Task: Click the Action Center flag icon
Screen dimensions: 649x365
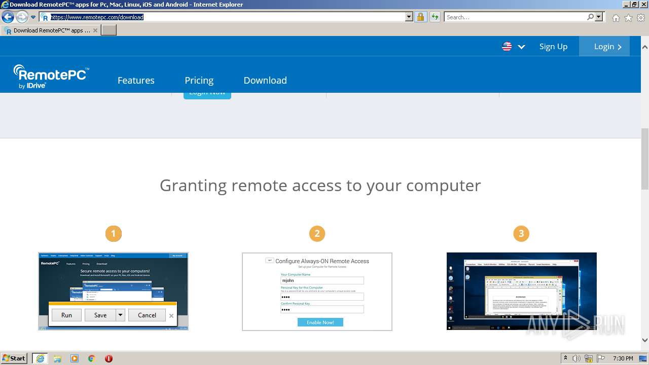Action: point(601,358)
